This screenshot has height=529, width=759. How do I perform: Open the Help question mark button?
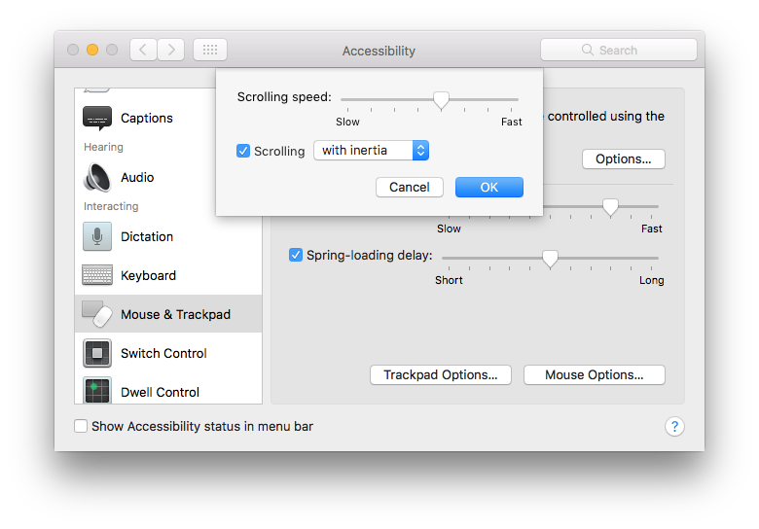pyautogui.click(x=674, y=426)
